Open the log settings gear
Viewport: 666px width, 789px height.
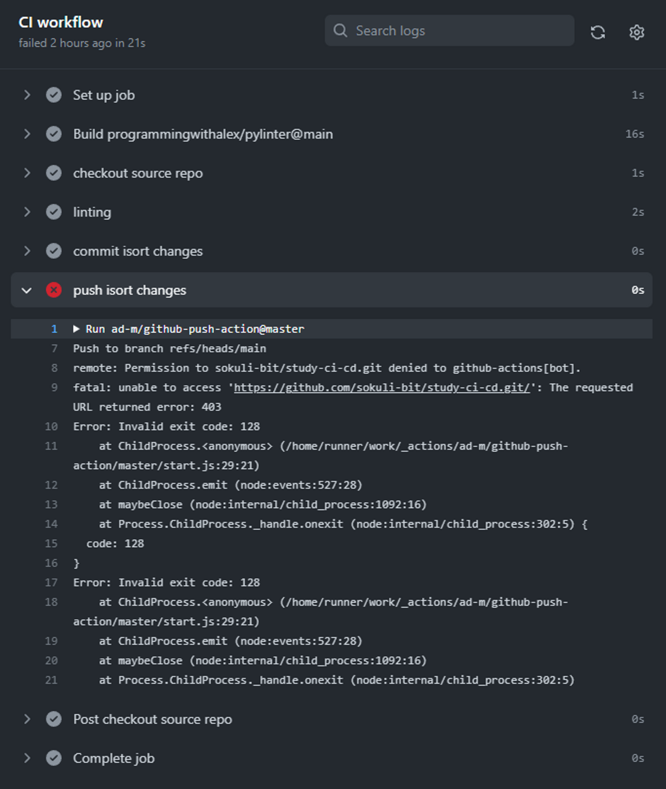(637, 32)
